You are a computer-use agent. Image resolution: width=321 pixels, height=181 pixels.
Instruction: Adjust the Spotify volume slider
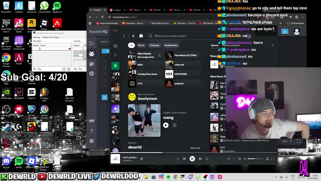tap(255, 159)
